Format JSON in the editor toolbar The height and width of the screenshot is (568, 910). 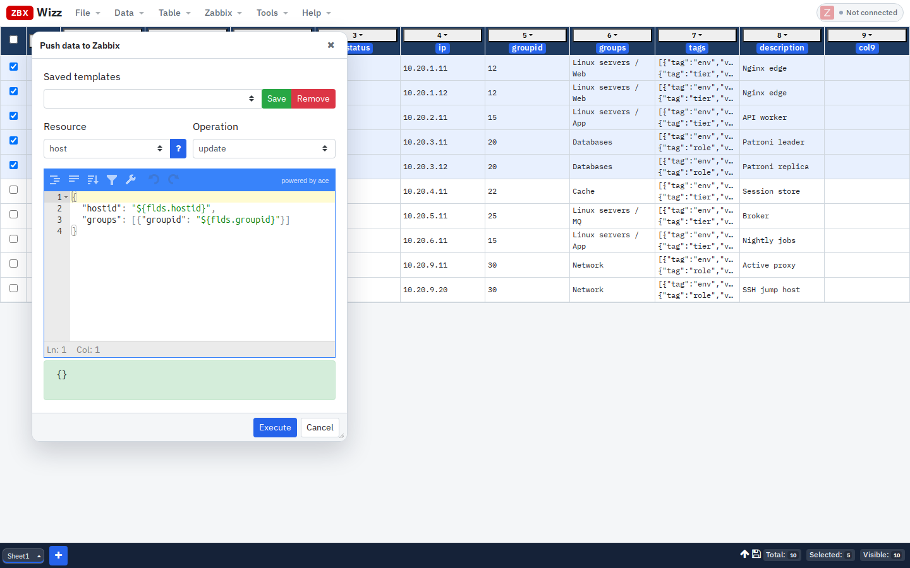(55, 180)
